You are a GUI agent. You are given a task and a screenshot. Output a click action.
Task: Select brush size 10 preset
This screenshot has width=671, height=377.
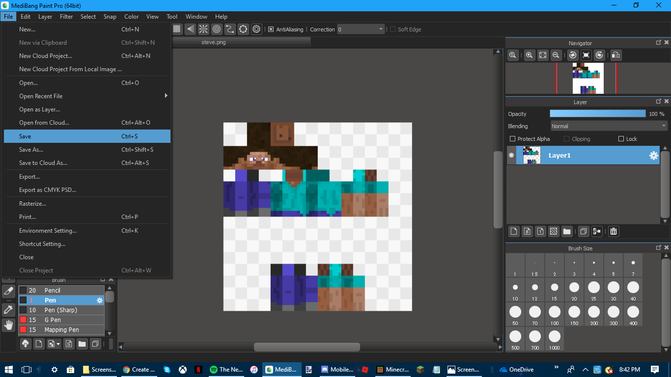[x=515, y=291]
